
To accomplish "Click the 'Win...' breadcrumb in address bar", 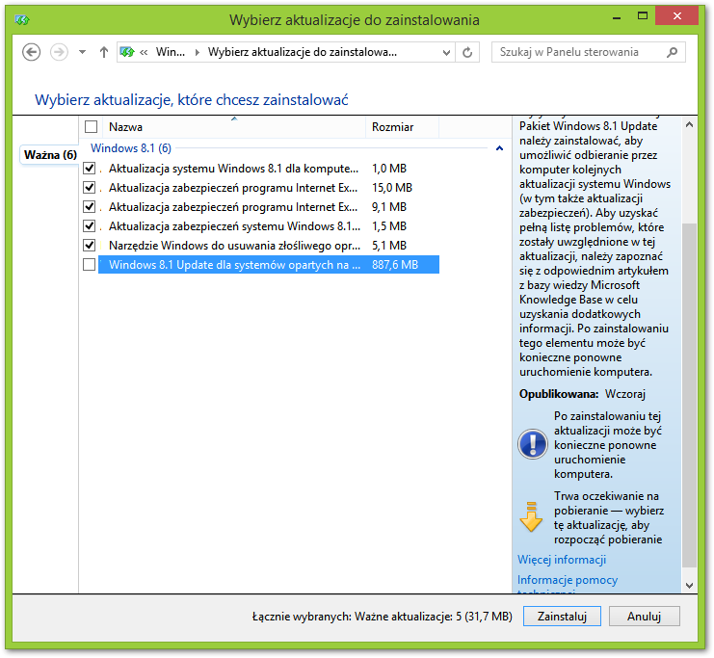I will pyautogui.click(x=171, y=52).
